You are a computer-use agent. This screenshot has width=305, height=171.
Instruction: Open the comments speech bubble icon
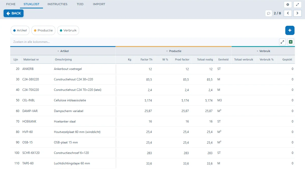[x=269, y=13]
